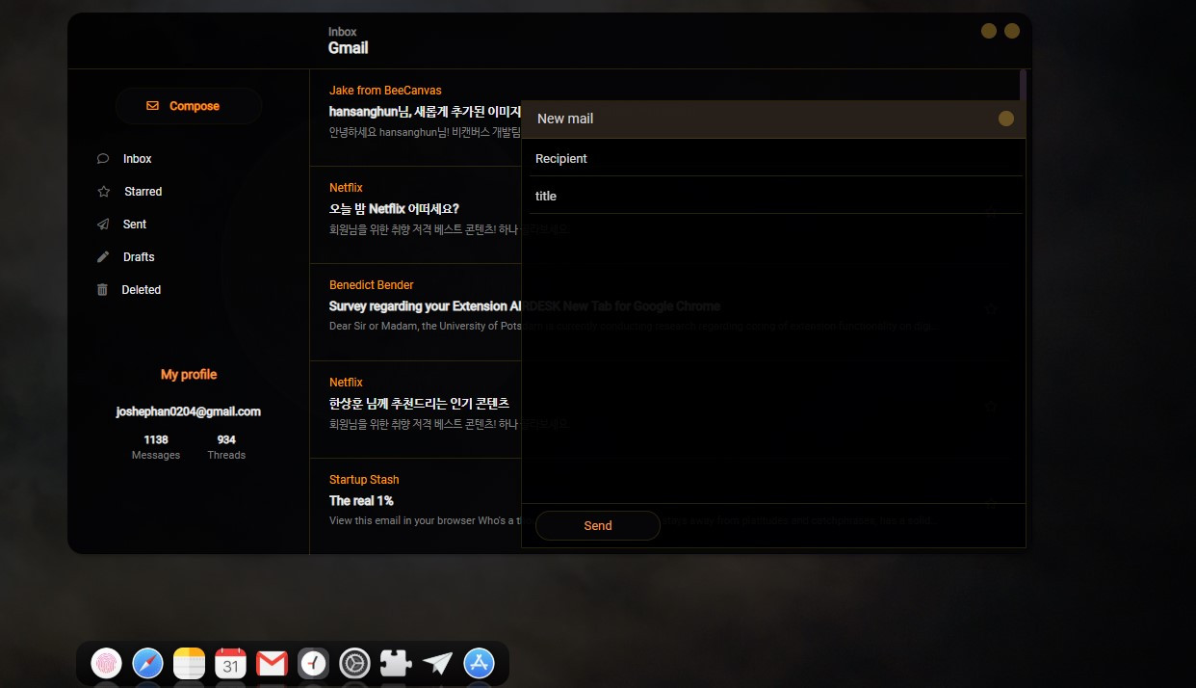Click Compose button
The image size is (1196, 688).
point(189,106)
